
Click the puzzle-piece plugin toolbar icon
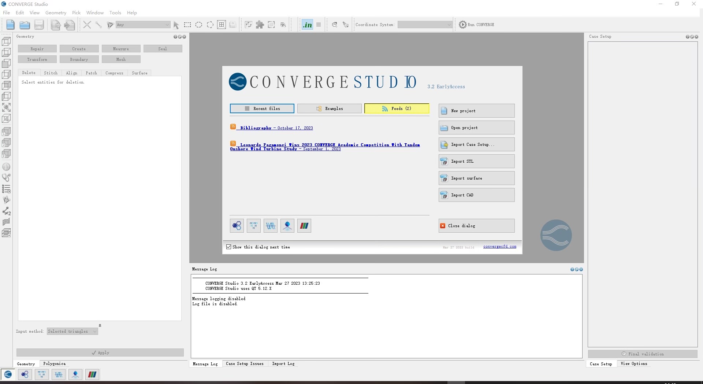click(260, 25)
